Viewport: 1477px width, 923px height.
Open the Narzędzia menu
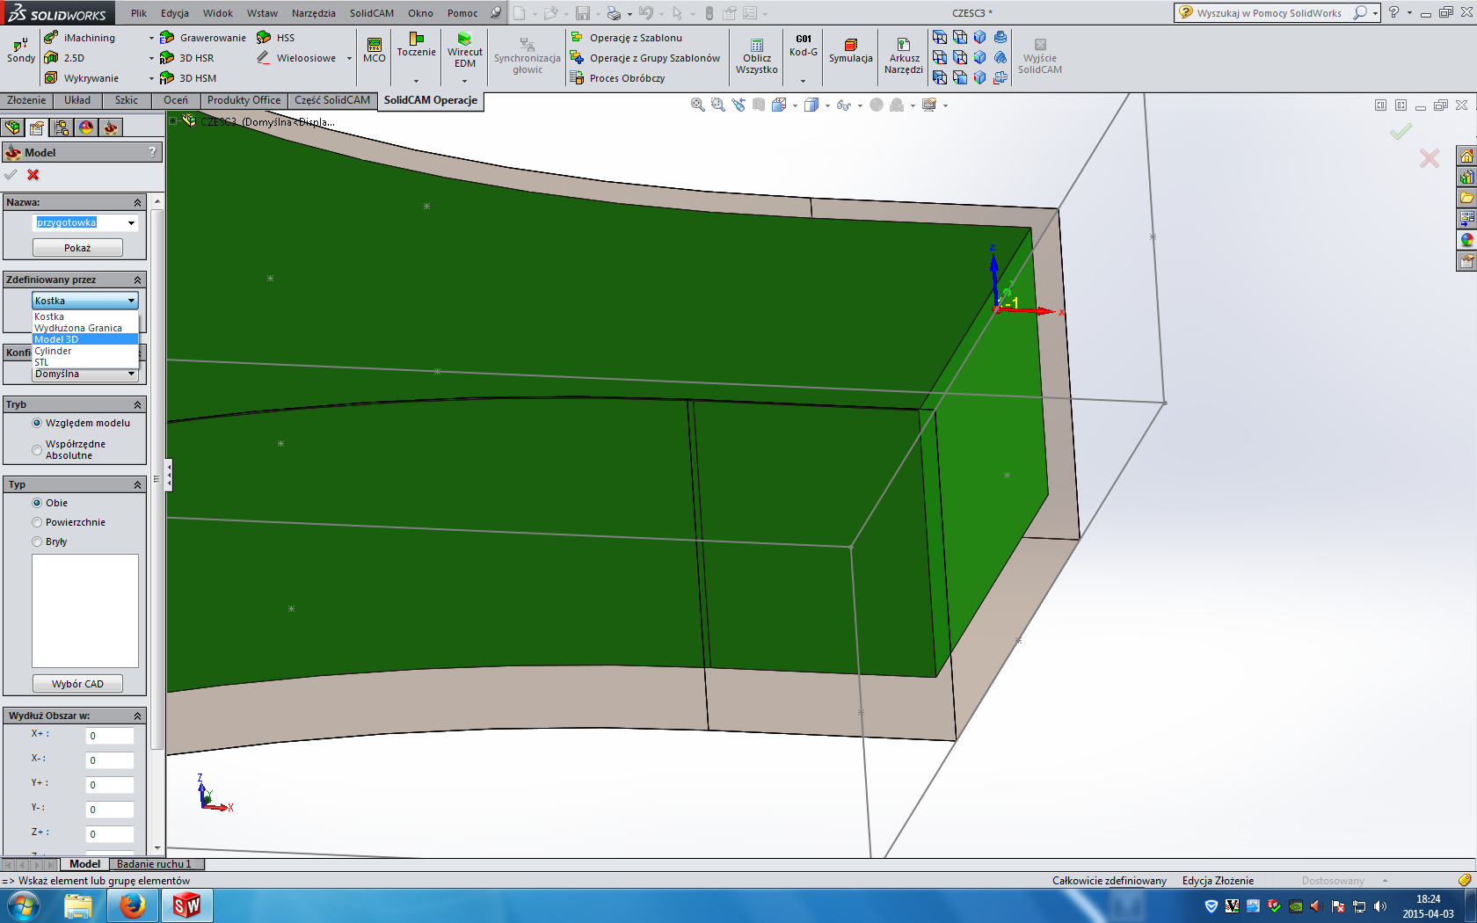(313, 13)
